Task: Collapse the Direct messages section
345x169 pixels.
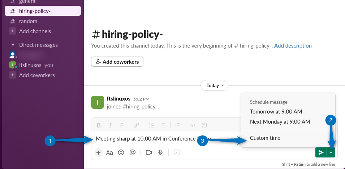Action: pyautogui.click(x=13, y=45)
